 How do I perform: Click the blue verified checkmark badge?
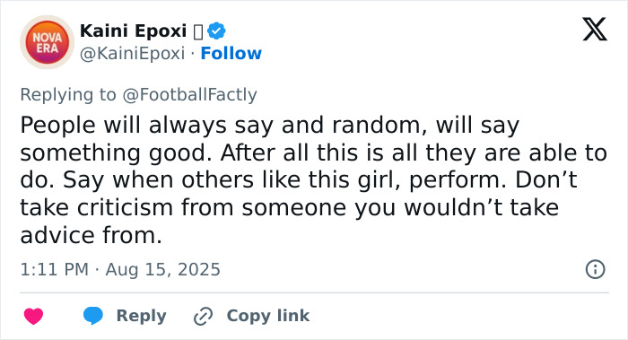[217, 31]
